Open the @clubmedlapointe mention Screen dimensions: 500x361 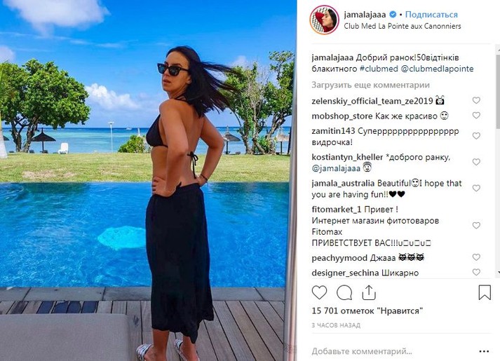pyautogui.click(x=437, y=69)
